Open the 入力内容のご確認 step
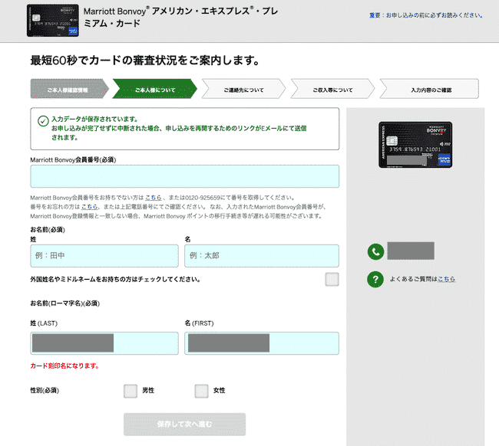This screenshot has width=499, height=446. point(431,90)
